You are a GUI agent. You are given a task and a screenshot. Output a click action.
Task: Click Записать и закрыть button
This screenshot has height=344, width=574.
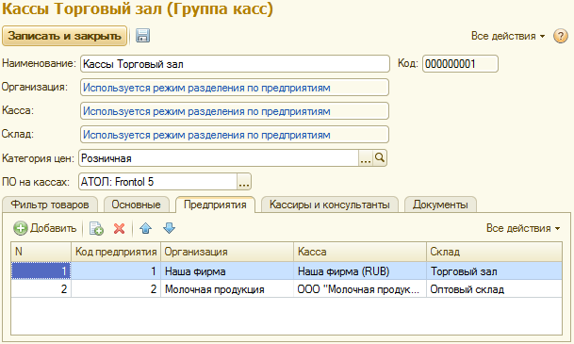click(x=64, y=36)
